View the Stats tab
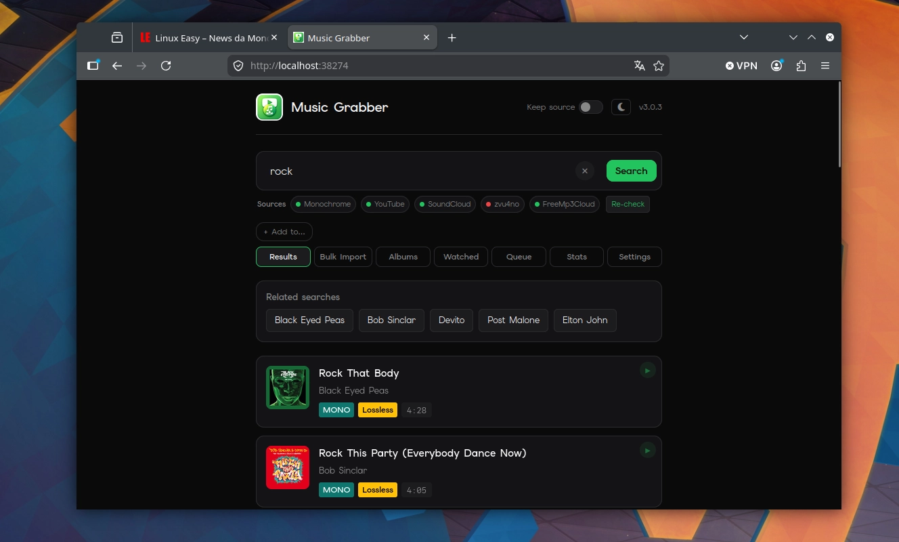Image resolution: width=899 pixels, height=542 pixels. pos(577,257)
